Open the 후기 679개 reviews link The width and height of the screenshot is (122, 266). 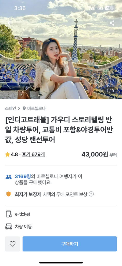[33, 154]
